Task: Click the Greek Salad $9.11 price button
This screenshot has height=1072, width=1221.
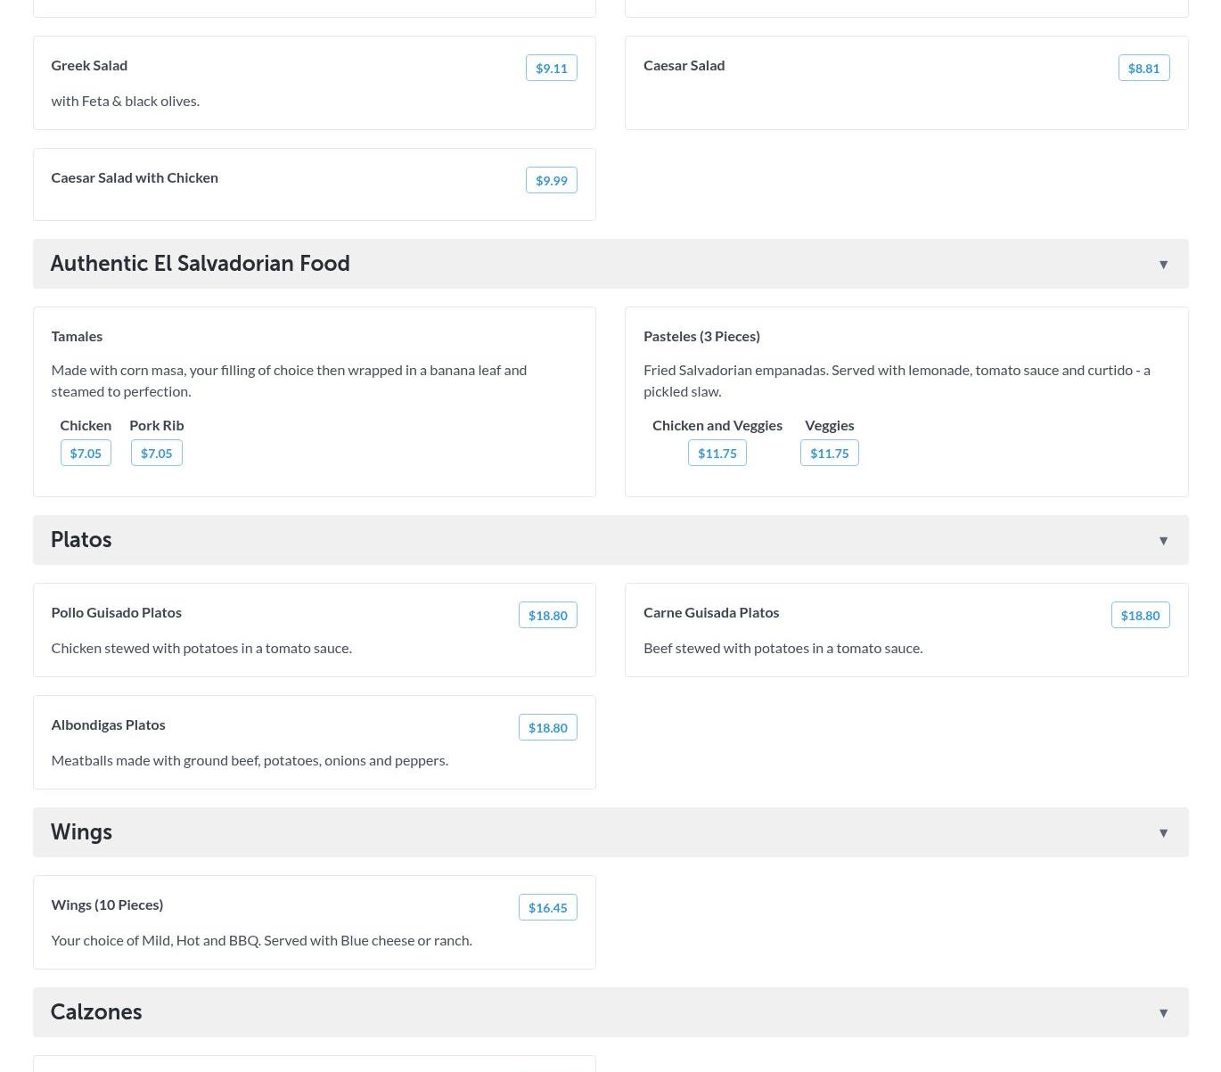Action: point(551,69)
